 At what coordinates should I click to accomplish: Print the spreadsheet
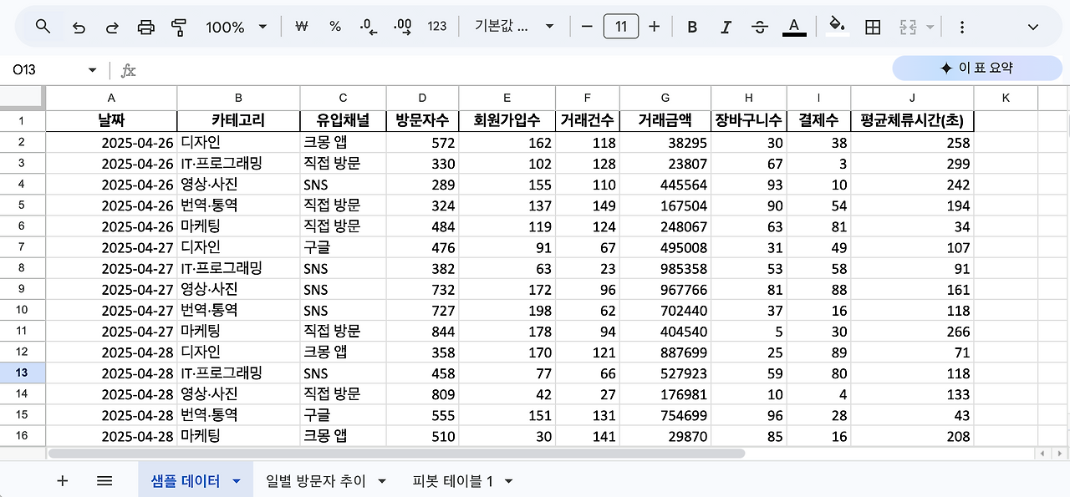145,26
